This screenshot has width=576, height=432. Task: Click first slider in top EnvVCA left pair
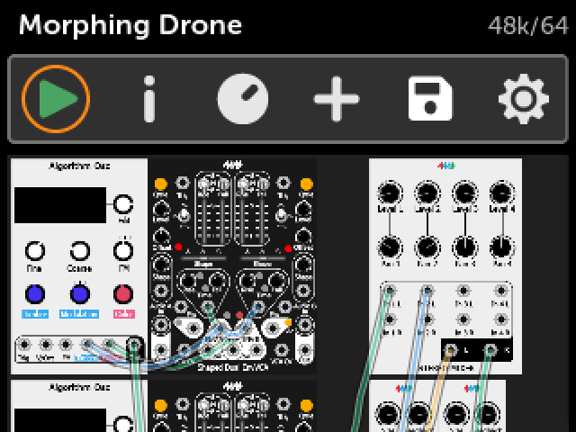(204, 210)
